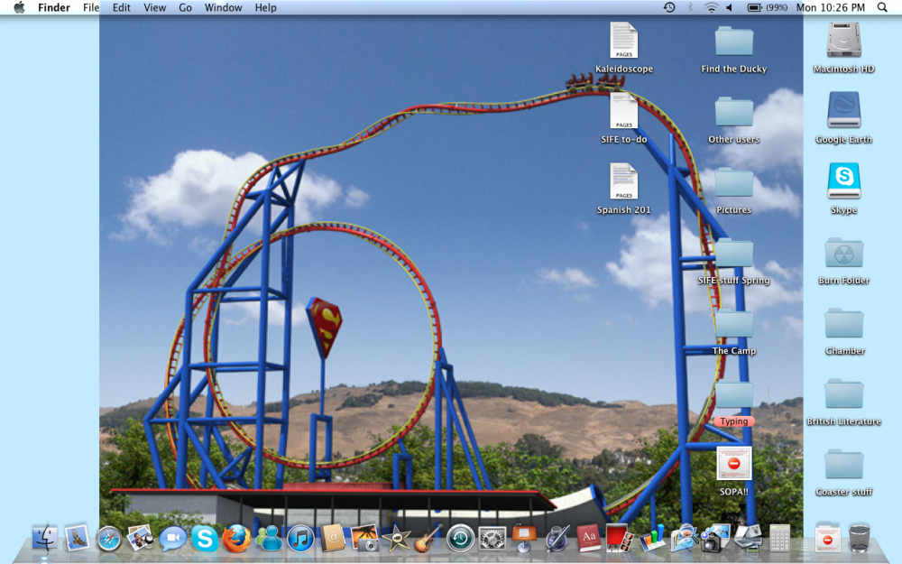Open the File menu
Image resolution: width=902 pixels, height=564 pixels.
point(91,7)
